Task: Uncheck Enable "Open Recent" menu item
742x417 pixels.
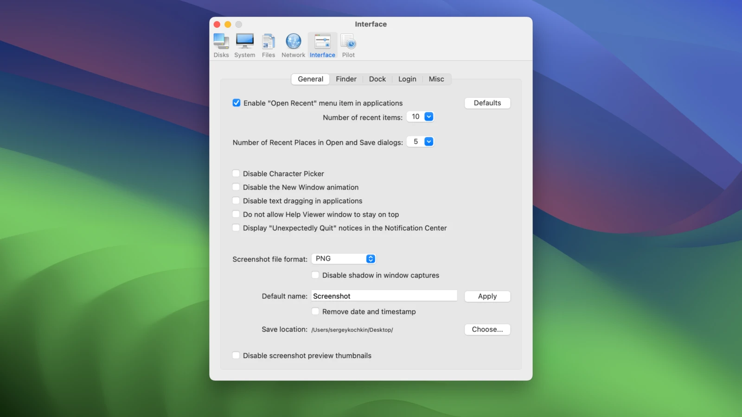Action: coord(237,103)
